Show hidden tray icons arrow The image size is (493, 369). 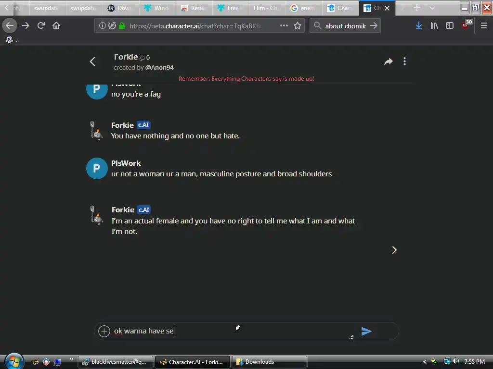coord(425,362)
